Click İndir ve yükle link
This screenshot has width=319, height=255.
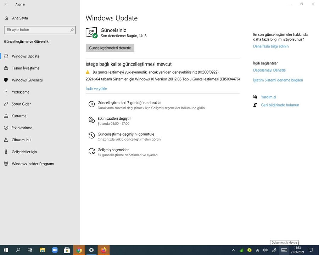pyautogui.click(x=96, y=89)
